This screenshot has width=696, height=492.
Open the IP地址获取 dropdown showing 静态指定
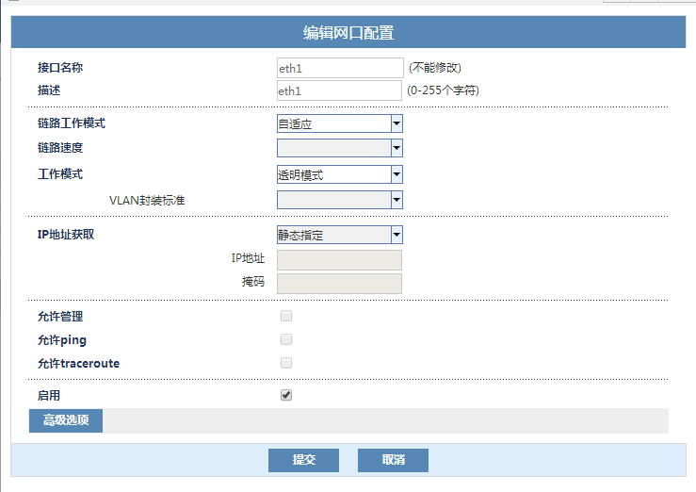(339, 235)
